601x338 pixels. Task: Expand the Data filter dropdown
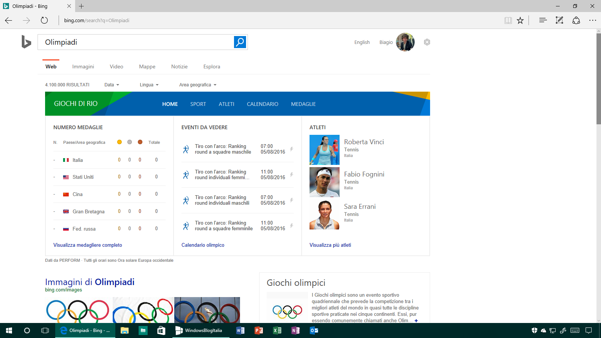112,85
